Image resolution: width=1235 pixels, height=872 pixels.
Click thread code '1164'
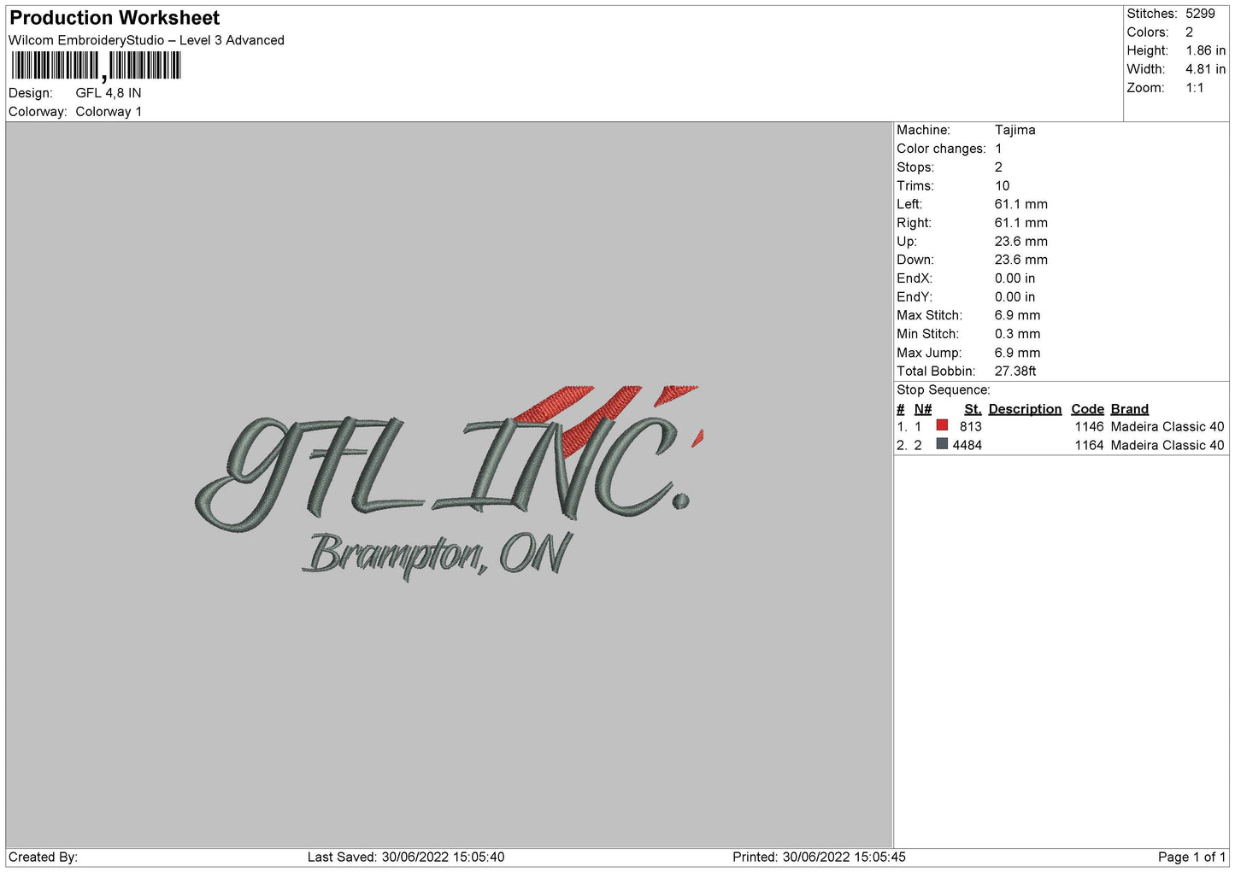(1089, 445)
